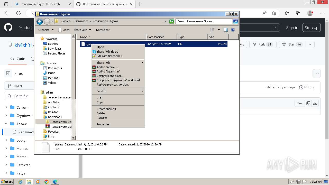Click Delete in the context menu
Viewport: 329px width, 185px height.
tap(118, 113)
